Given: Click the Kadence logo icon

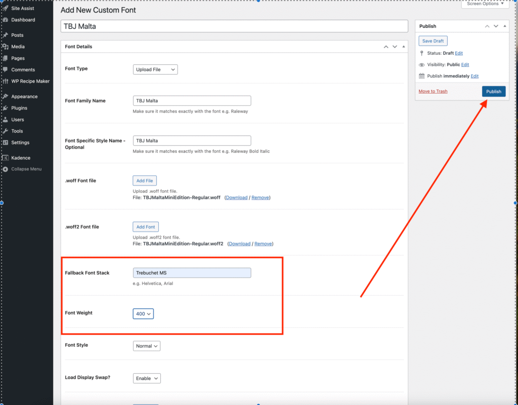Looking at the screenshot, I should (x=5, y=158).
